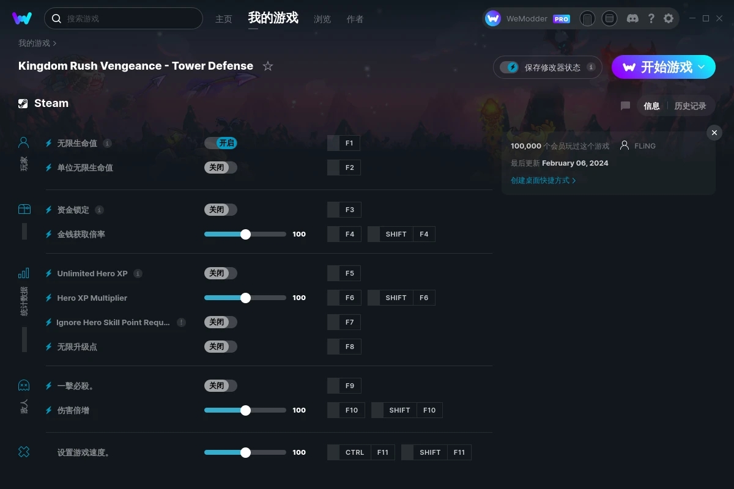Click the author person icon by FLiNG

coord(625,145)
